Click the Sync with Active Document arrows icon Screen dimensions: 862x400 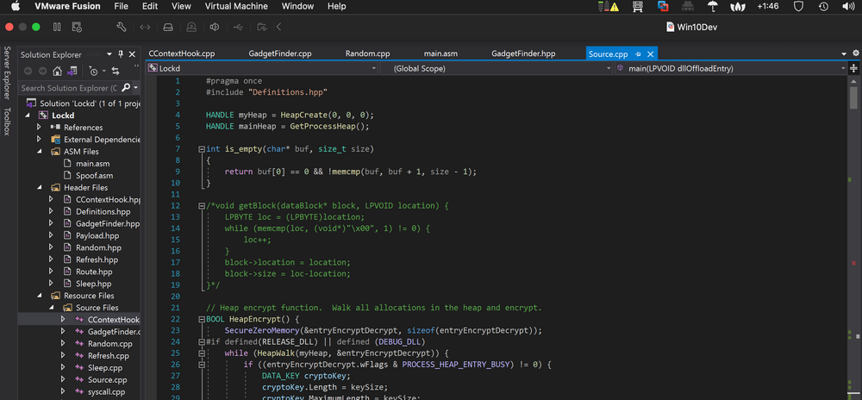(114, 71)
